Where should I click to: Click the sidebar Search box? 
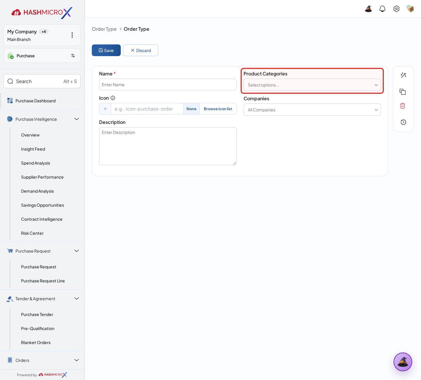(42, 81)
